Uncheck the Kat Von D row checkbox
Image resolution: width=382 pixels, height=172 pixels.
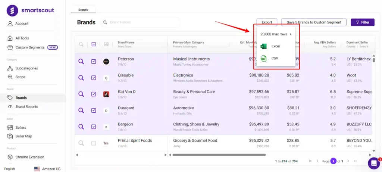click(x=94, y=94)
